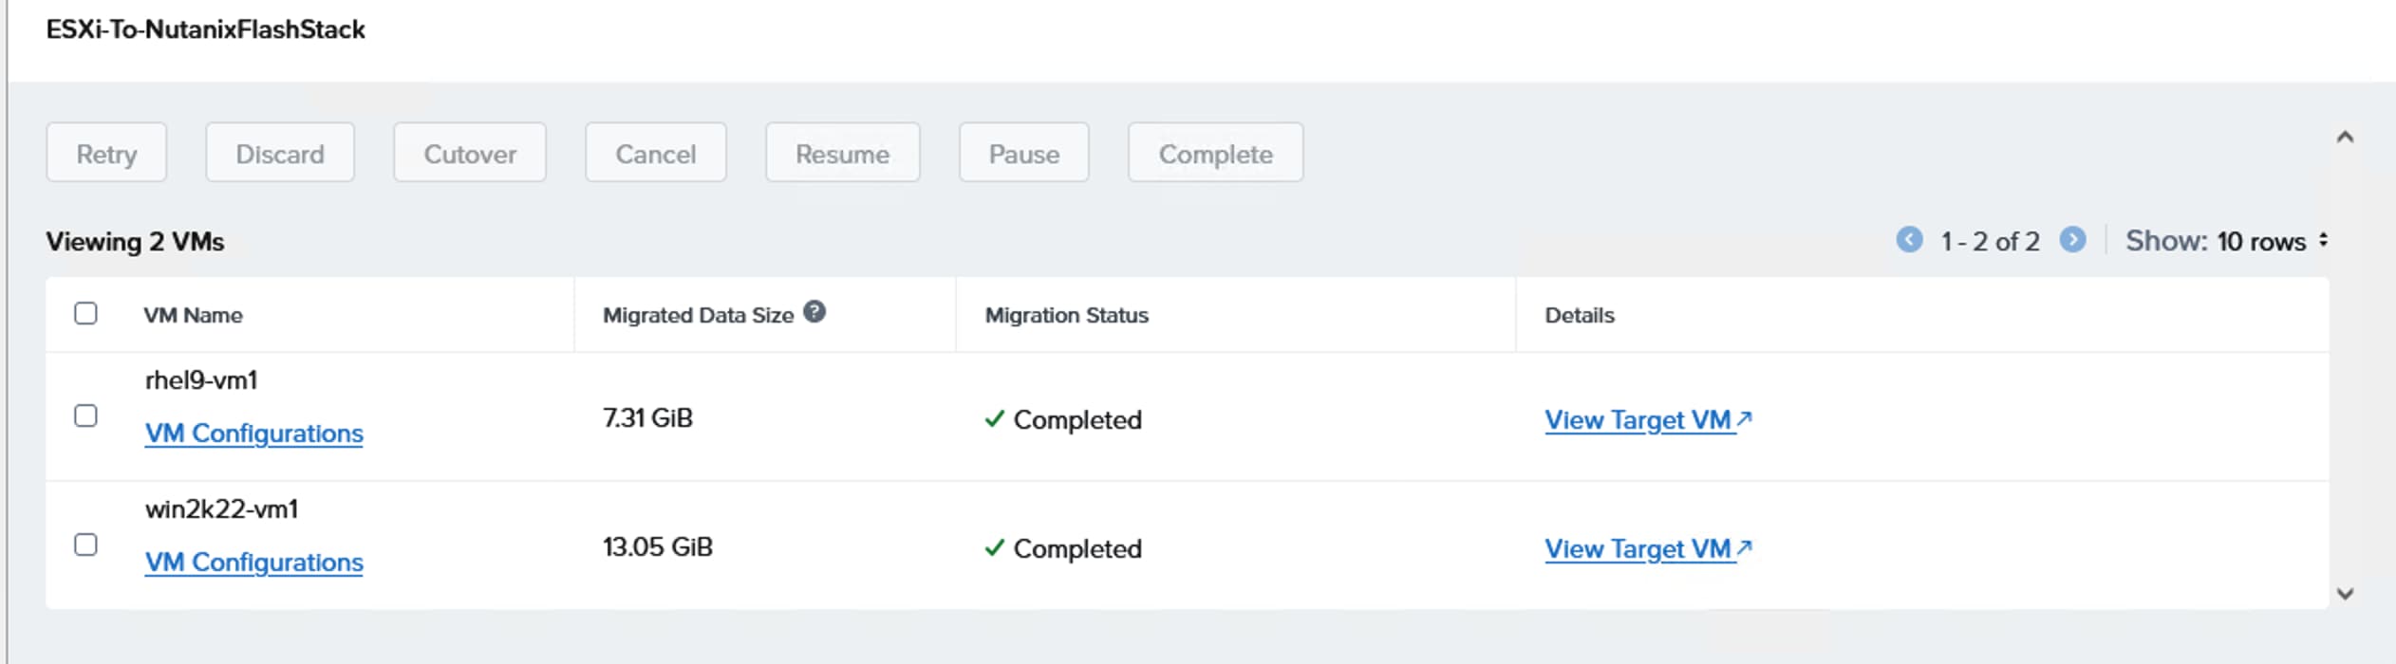This screenshot has width=2396, height=664.
Task: Open VM Configurations for rhel9-vm1
Action: tap(253, 433)
